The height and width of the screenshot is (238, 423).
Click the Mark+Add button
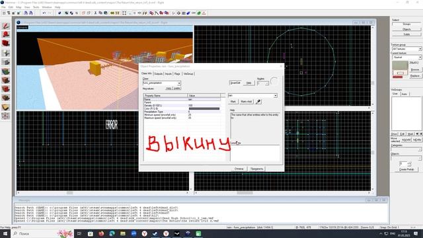(246, 101)
